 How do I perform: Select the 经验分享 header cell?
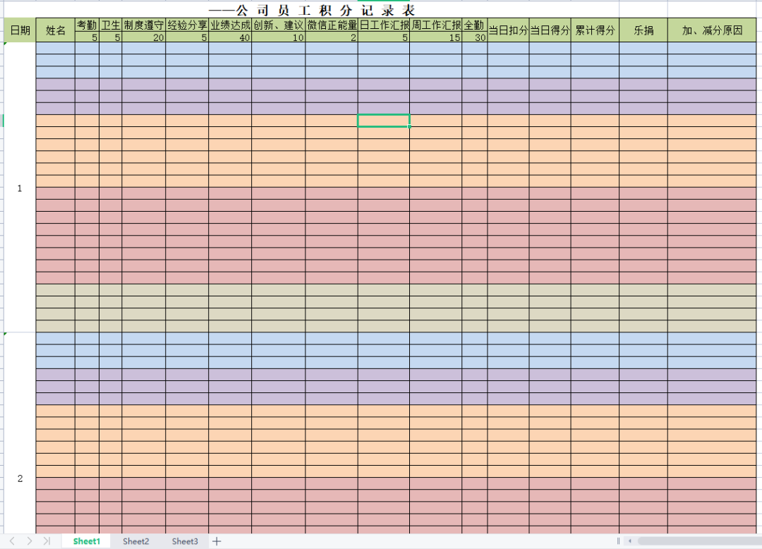coord(187,25)
